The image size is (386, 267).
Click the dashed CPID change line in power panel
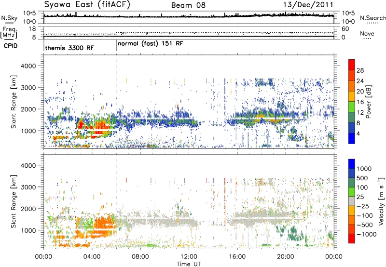point(116,101)
